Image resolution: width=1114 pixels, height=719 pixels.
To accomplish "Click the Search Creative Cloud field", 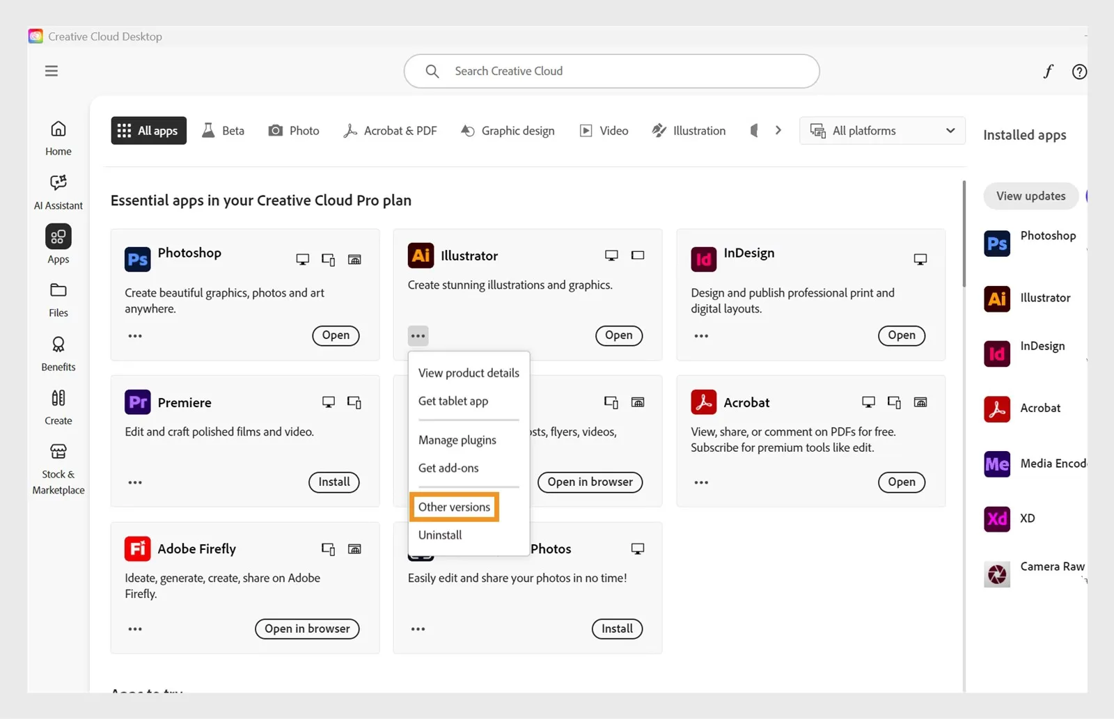I will (x=611, y=71).
